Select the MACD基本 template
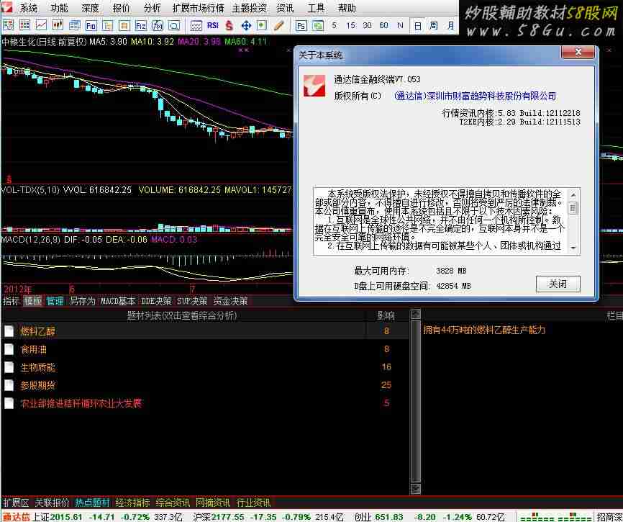 (x=118, y=301)
